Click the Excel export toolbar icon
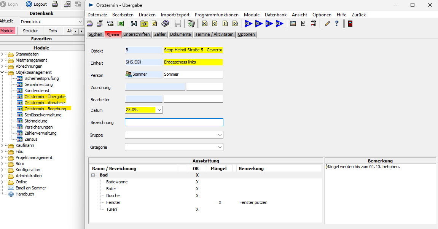 coord(120,24)
